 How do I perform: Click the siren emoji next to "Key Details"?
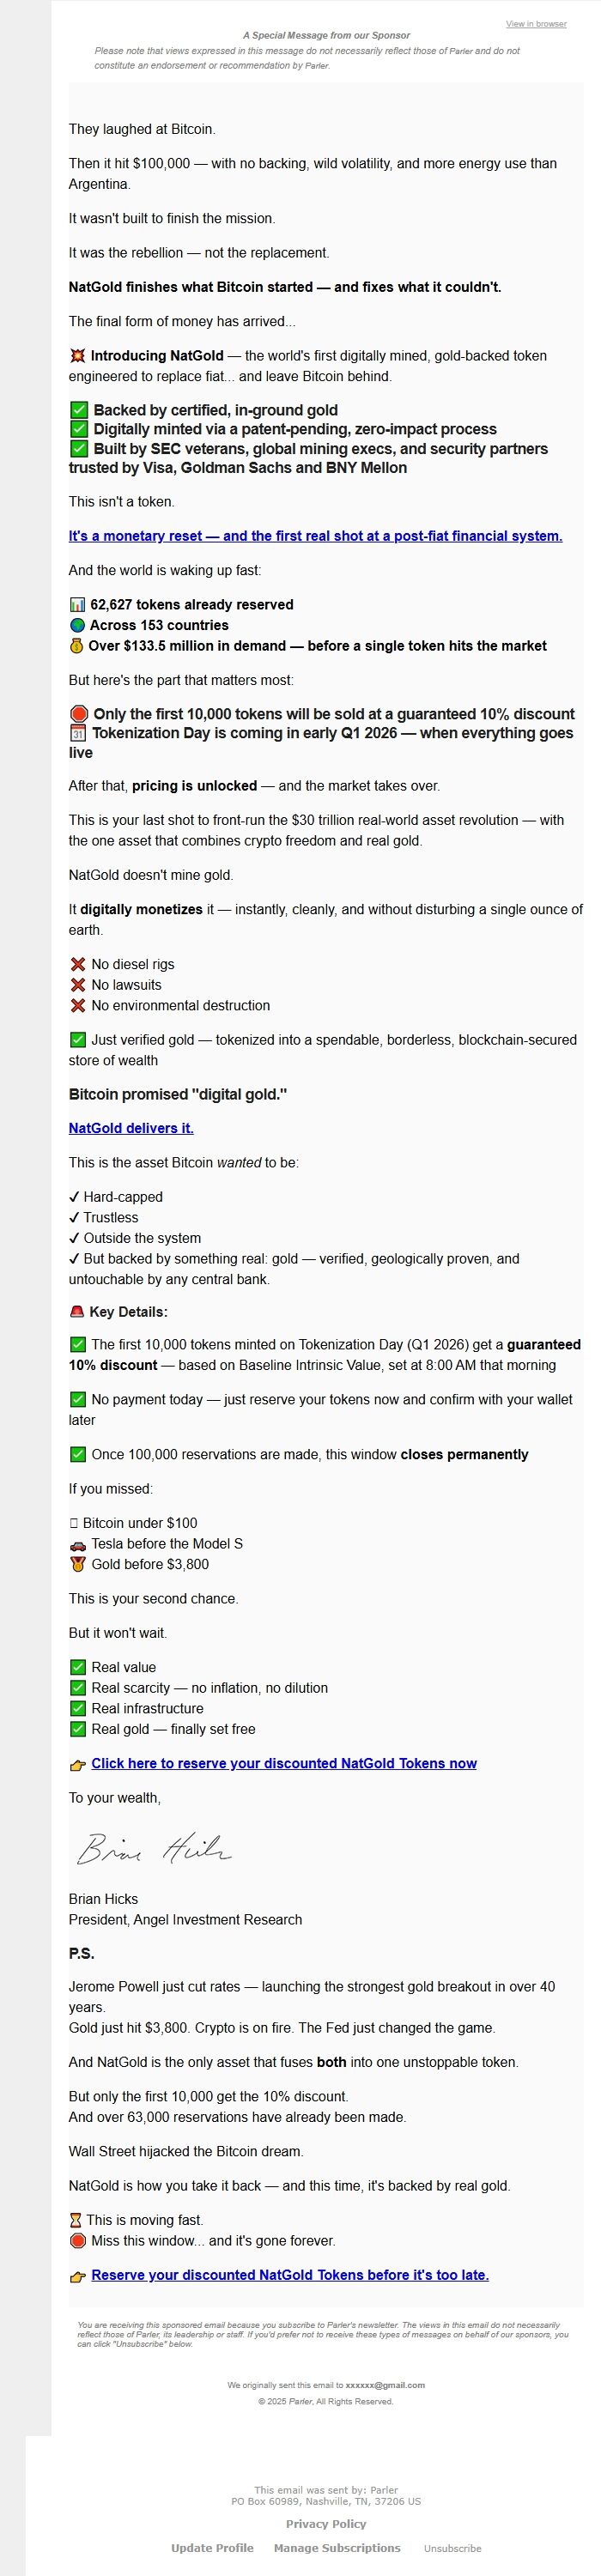[77, 1312]
